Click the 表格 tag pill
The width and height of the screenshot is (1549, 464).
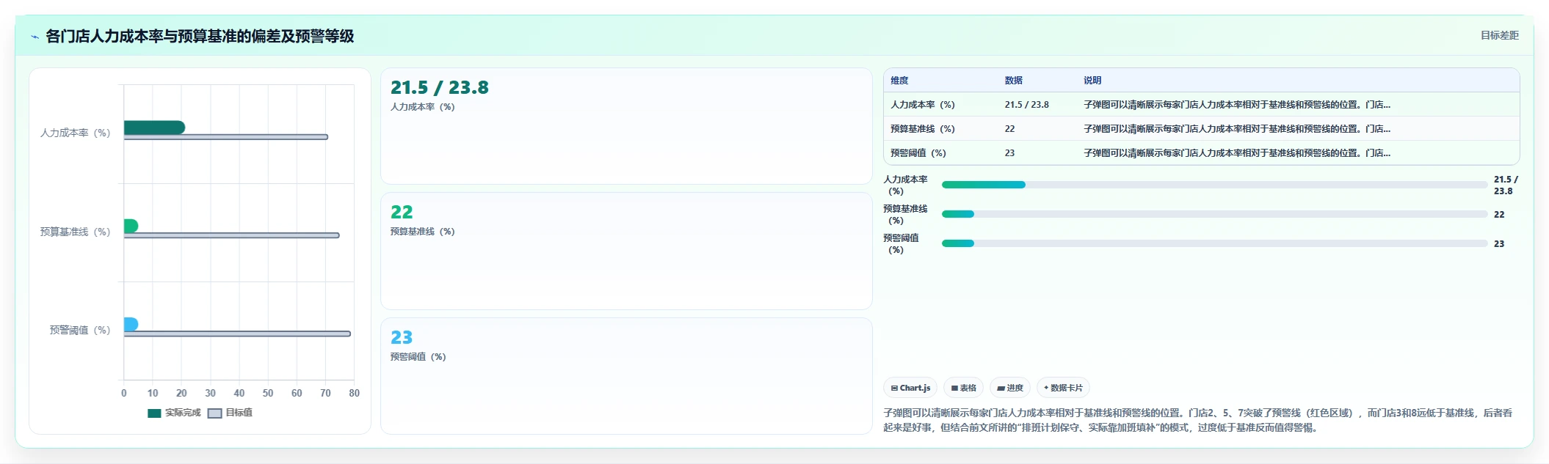tap(963, 388)
